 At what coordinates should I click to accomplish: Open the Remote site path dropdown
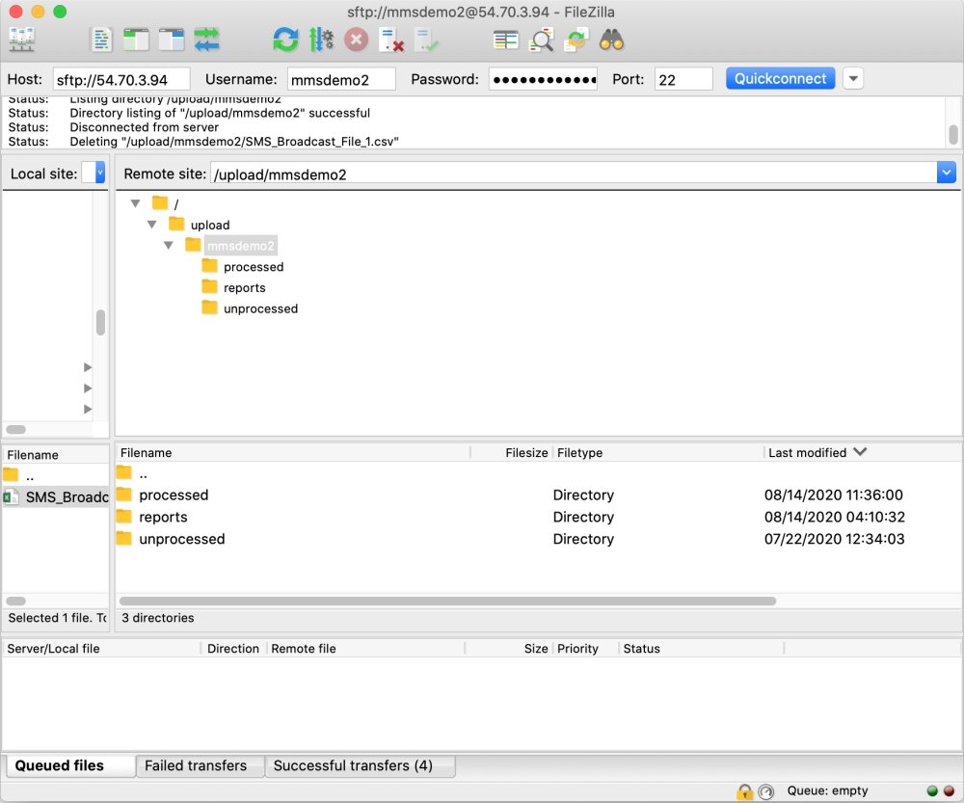coord(947,173)
